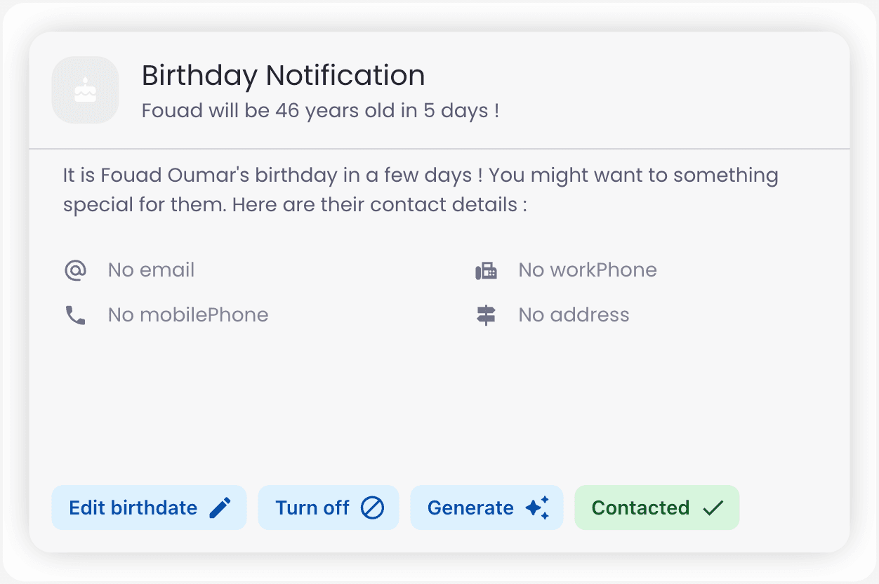Click the checkmark icon on Contacted

714,507
